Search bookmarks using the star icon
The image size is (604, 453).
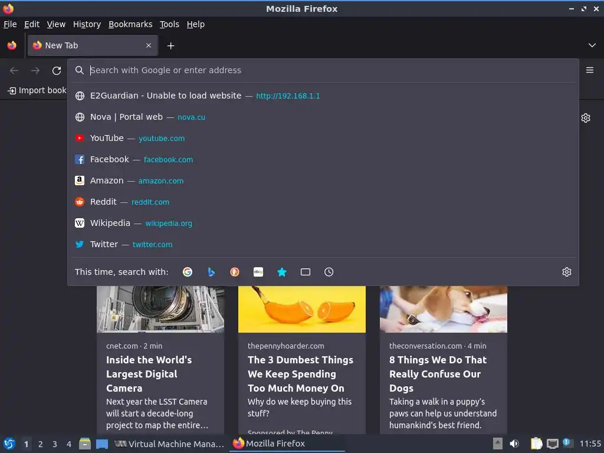pos(282,272)
